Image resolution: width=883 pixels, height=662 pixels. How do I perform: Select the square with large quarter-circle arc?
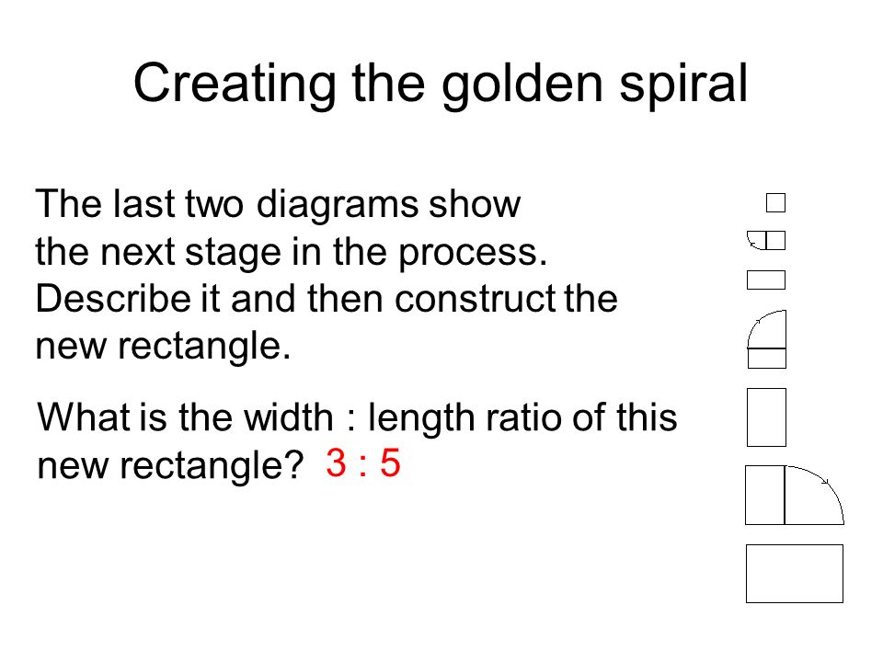pos(794,495)
